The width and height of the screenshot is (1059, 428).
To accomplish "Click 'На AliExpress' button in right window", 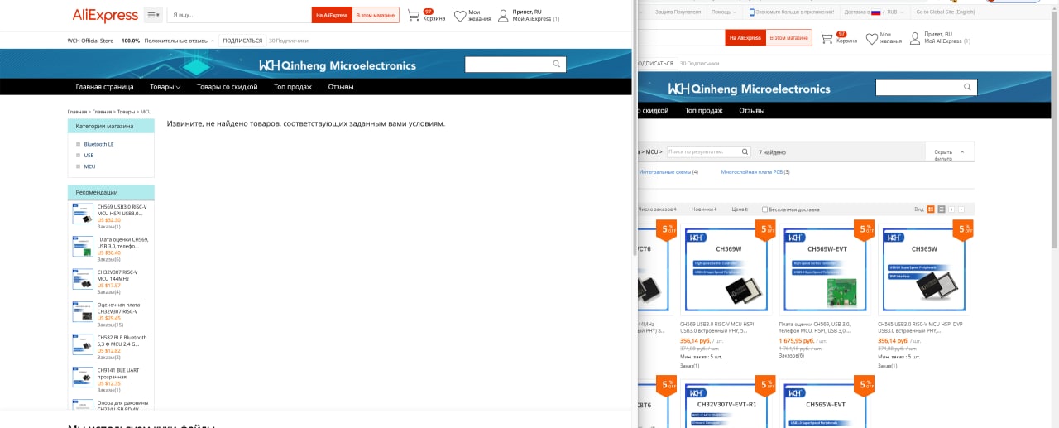I will pos(746,38).
